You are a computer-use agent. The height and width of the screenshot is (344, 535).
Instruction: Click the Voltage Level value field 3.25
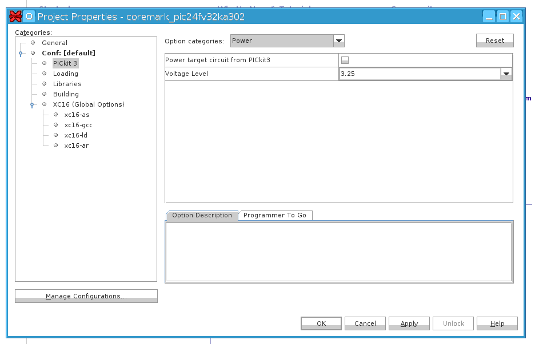tap(420, 74)
